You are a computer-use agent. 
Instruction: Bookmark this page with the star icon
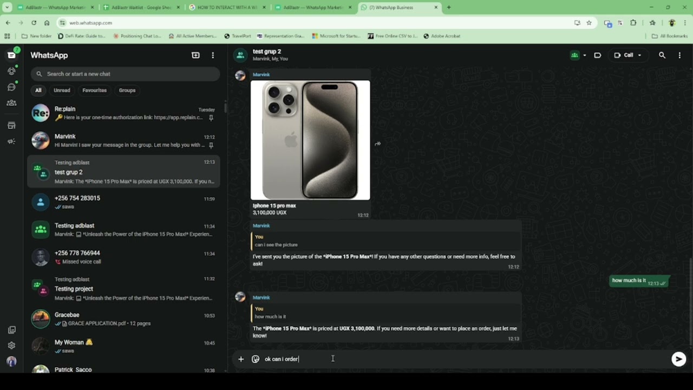589,23
